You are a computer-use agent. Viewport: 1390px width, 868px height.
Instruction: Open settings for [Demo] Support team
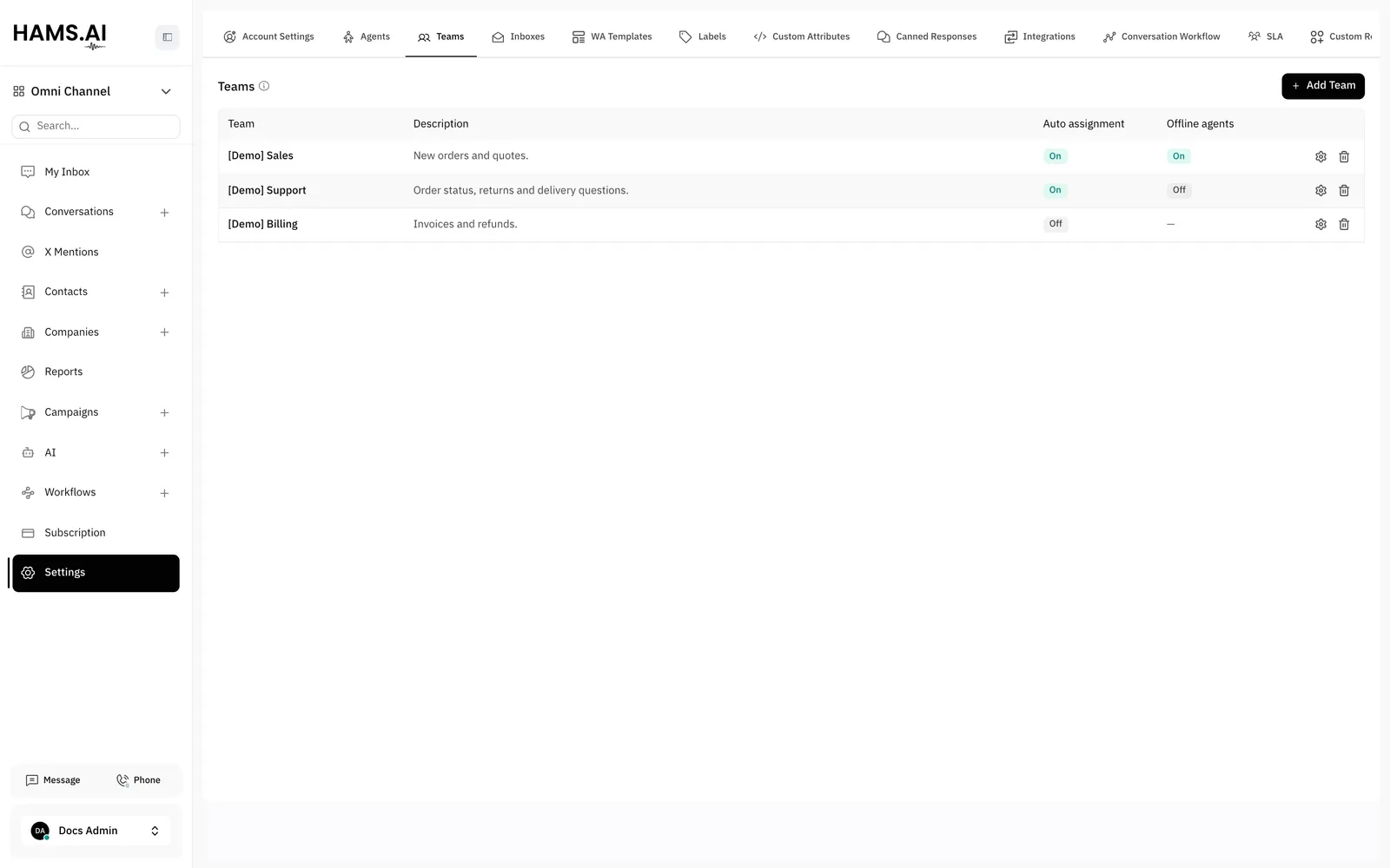1320,191
